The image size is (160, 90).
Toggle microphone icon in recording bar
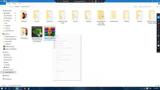click(x=60, y=1)
